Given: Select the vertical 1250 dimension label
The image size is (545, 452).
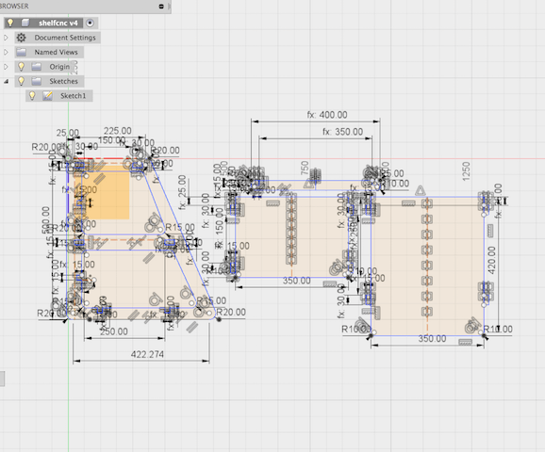Looking at the screenshot, I should 466,171.
